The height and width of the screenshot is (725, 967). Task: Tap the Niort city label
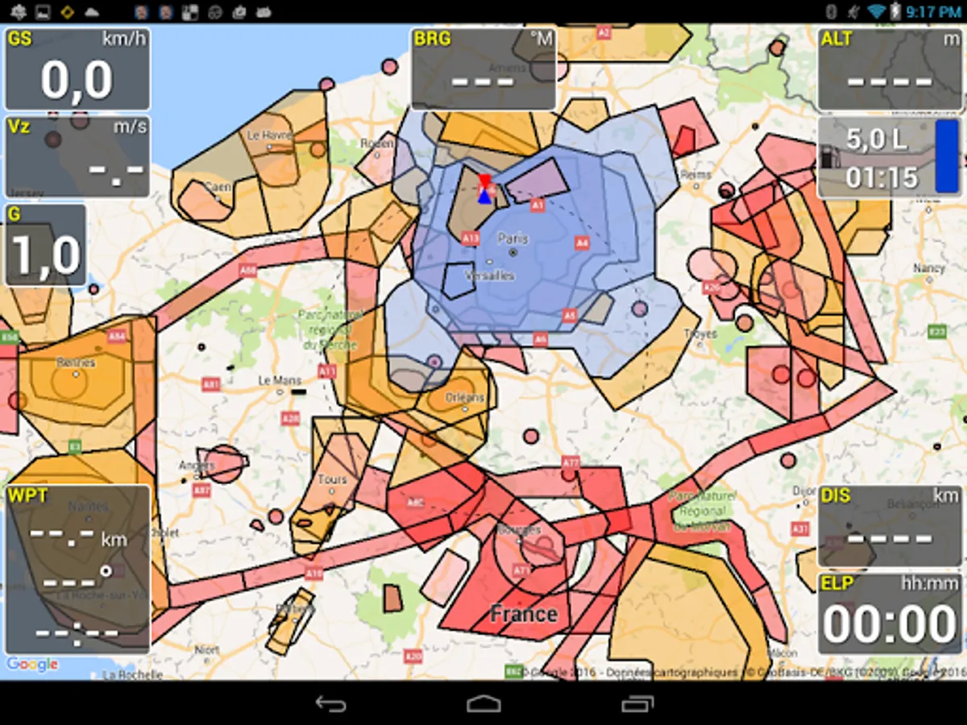click(206, 649)
